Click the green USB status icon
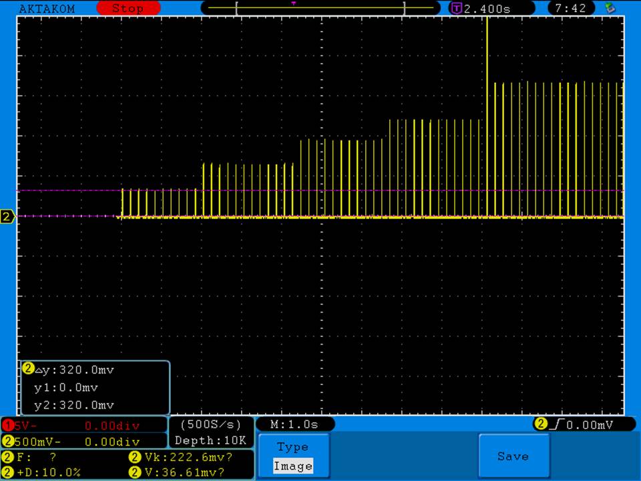This screenshot has height=481, width=641. (x=609, y=8)
